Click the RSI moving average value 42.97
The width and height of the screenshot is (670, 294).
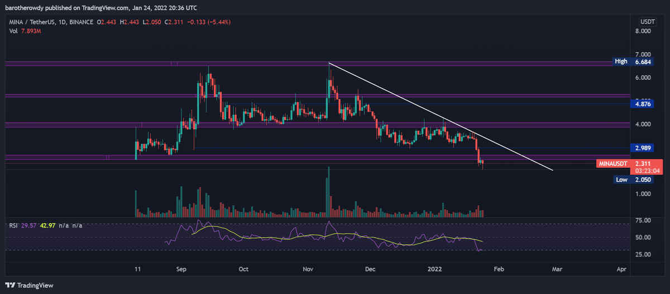click(x=47, y=225)
